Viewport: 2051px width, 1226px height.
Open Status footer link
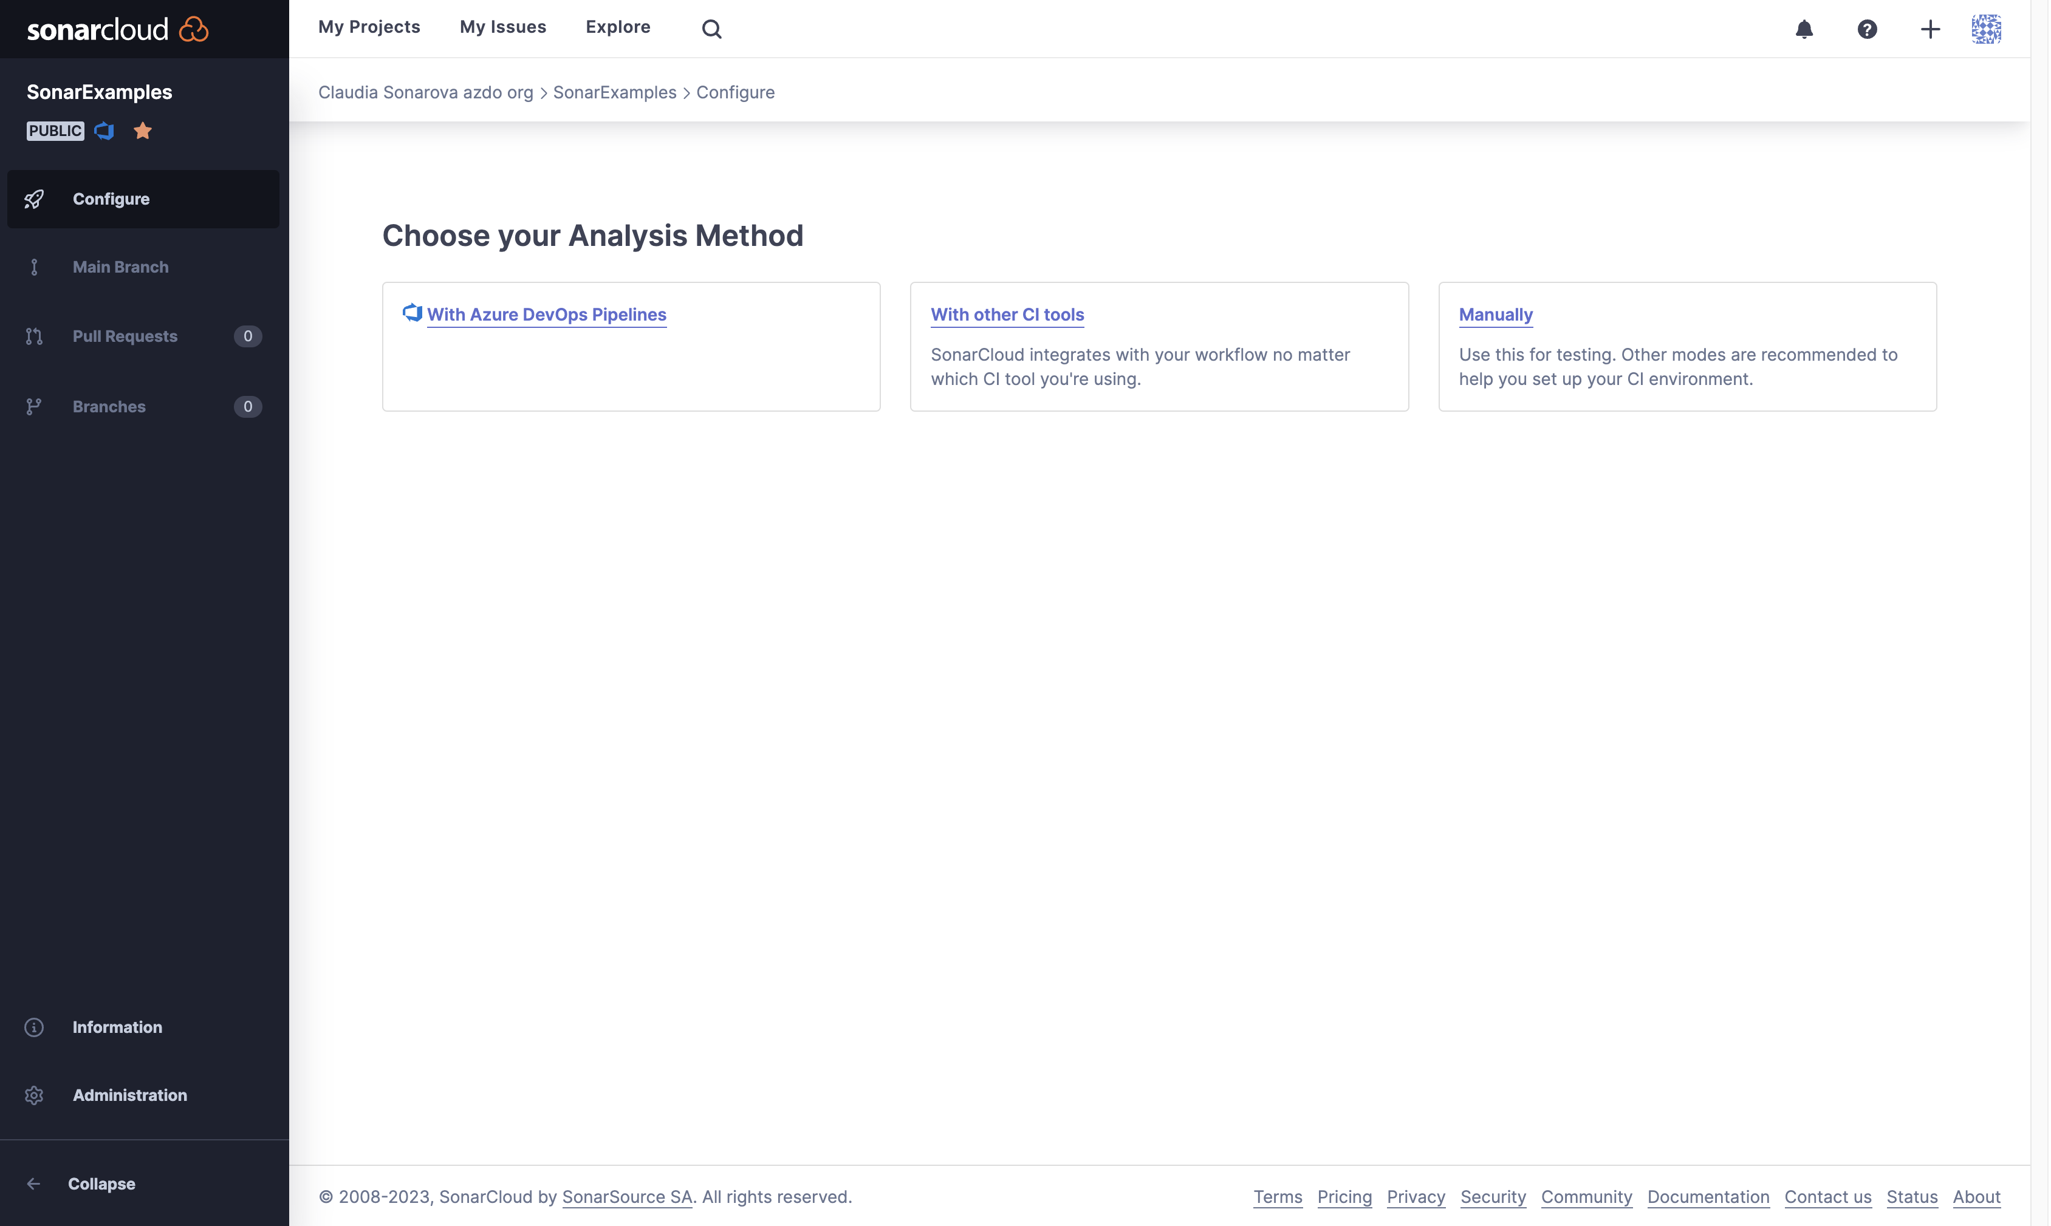pos(1912,1197)
